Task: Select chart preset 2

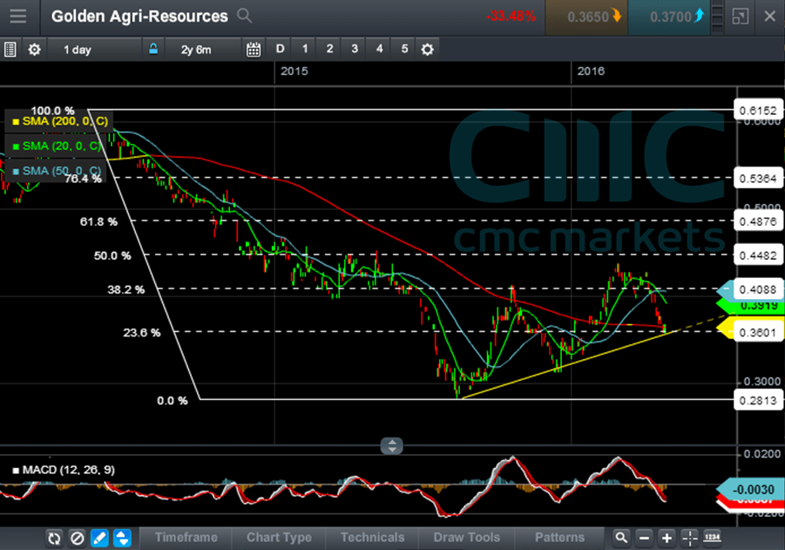Action: point(329,49)
